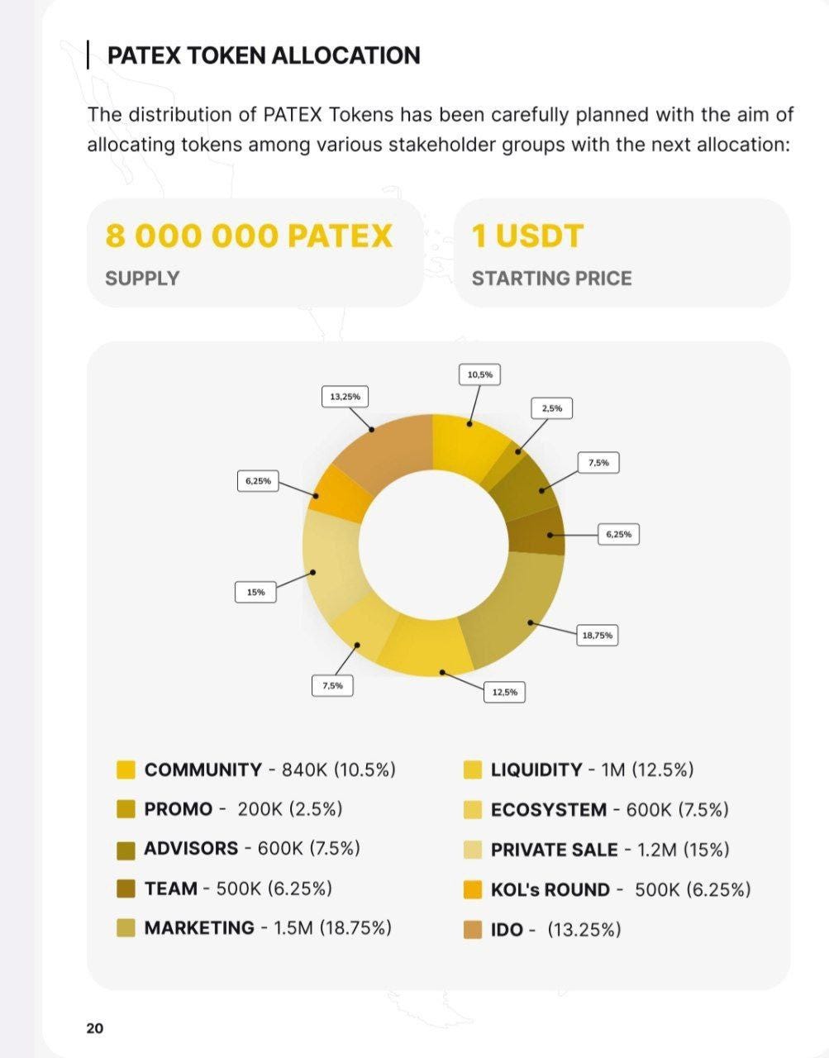Viewport: 829px width, 1058px height.
Task: Click the 10,5% label above the chart
Action: pyautogui.click(x=480, y=374)
